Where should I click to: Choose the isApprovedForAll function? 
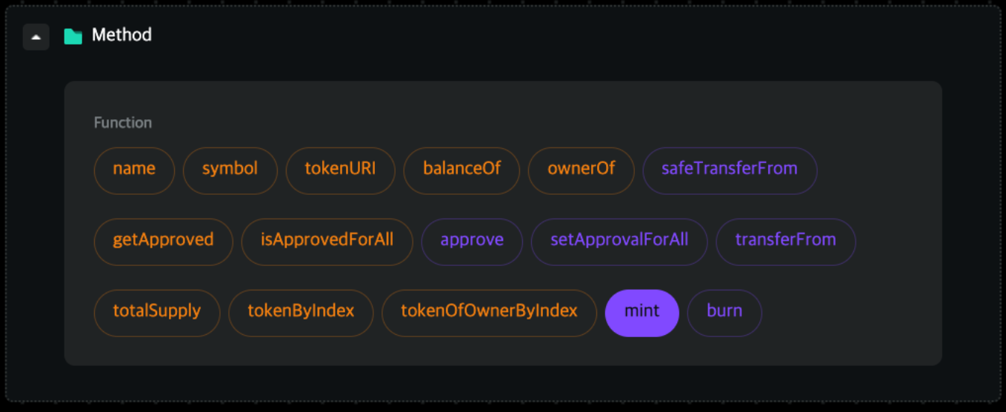point(327,240)
